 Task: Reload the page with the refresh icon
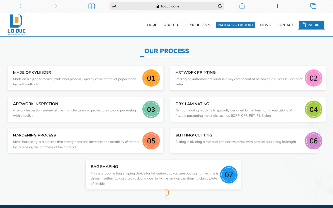[220, 6]
